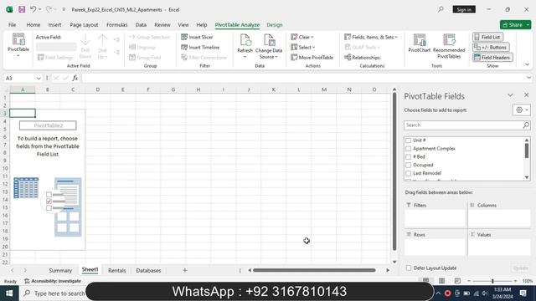Go to the Summary sheet tab

(x=60, y=270)
